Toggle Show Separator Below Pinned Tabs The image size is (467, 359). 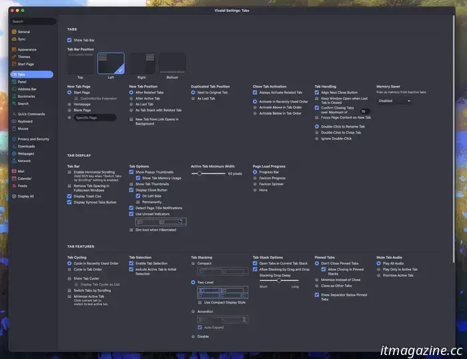317,295
